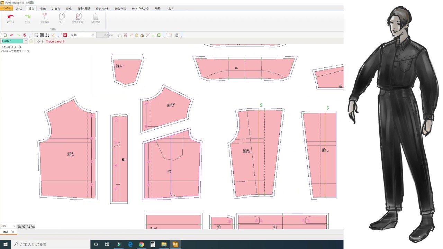Click the リドゥ (redo) ribbon button
Viewport: 443px width, 249px height.
27,18
